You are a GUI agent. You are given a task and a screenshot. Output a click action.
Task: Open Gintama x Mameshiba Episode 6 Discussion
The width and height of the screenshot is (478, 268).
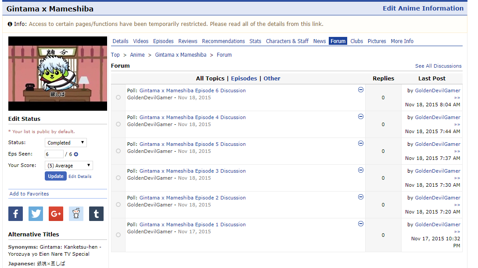pyautogui.click(x=193, y=91)
